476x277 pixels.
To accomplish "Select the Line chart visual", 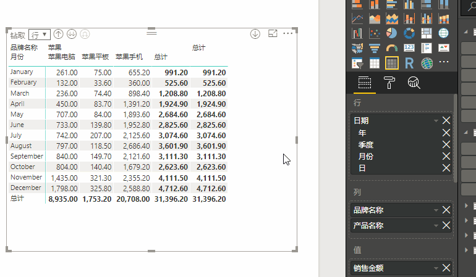I will coord(357,19).
